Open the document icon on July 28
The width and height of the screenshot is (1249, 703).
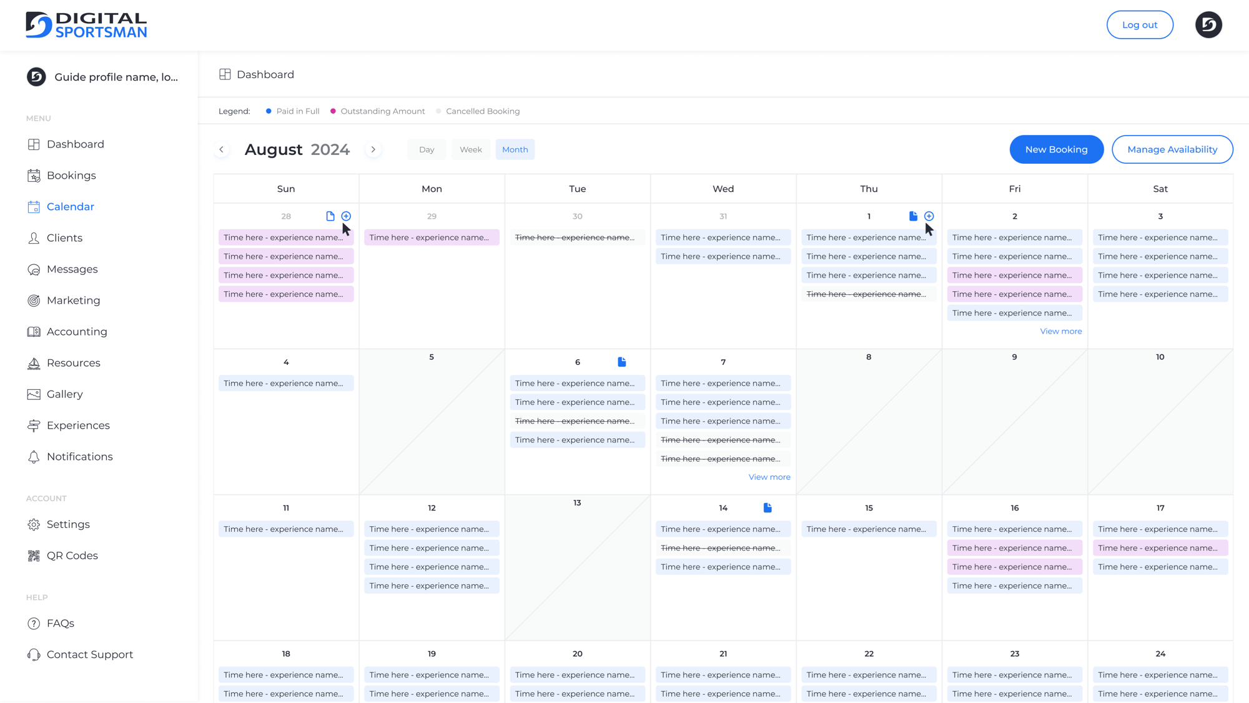(330, 216)
